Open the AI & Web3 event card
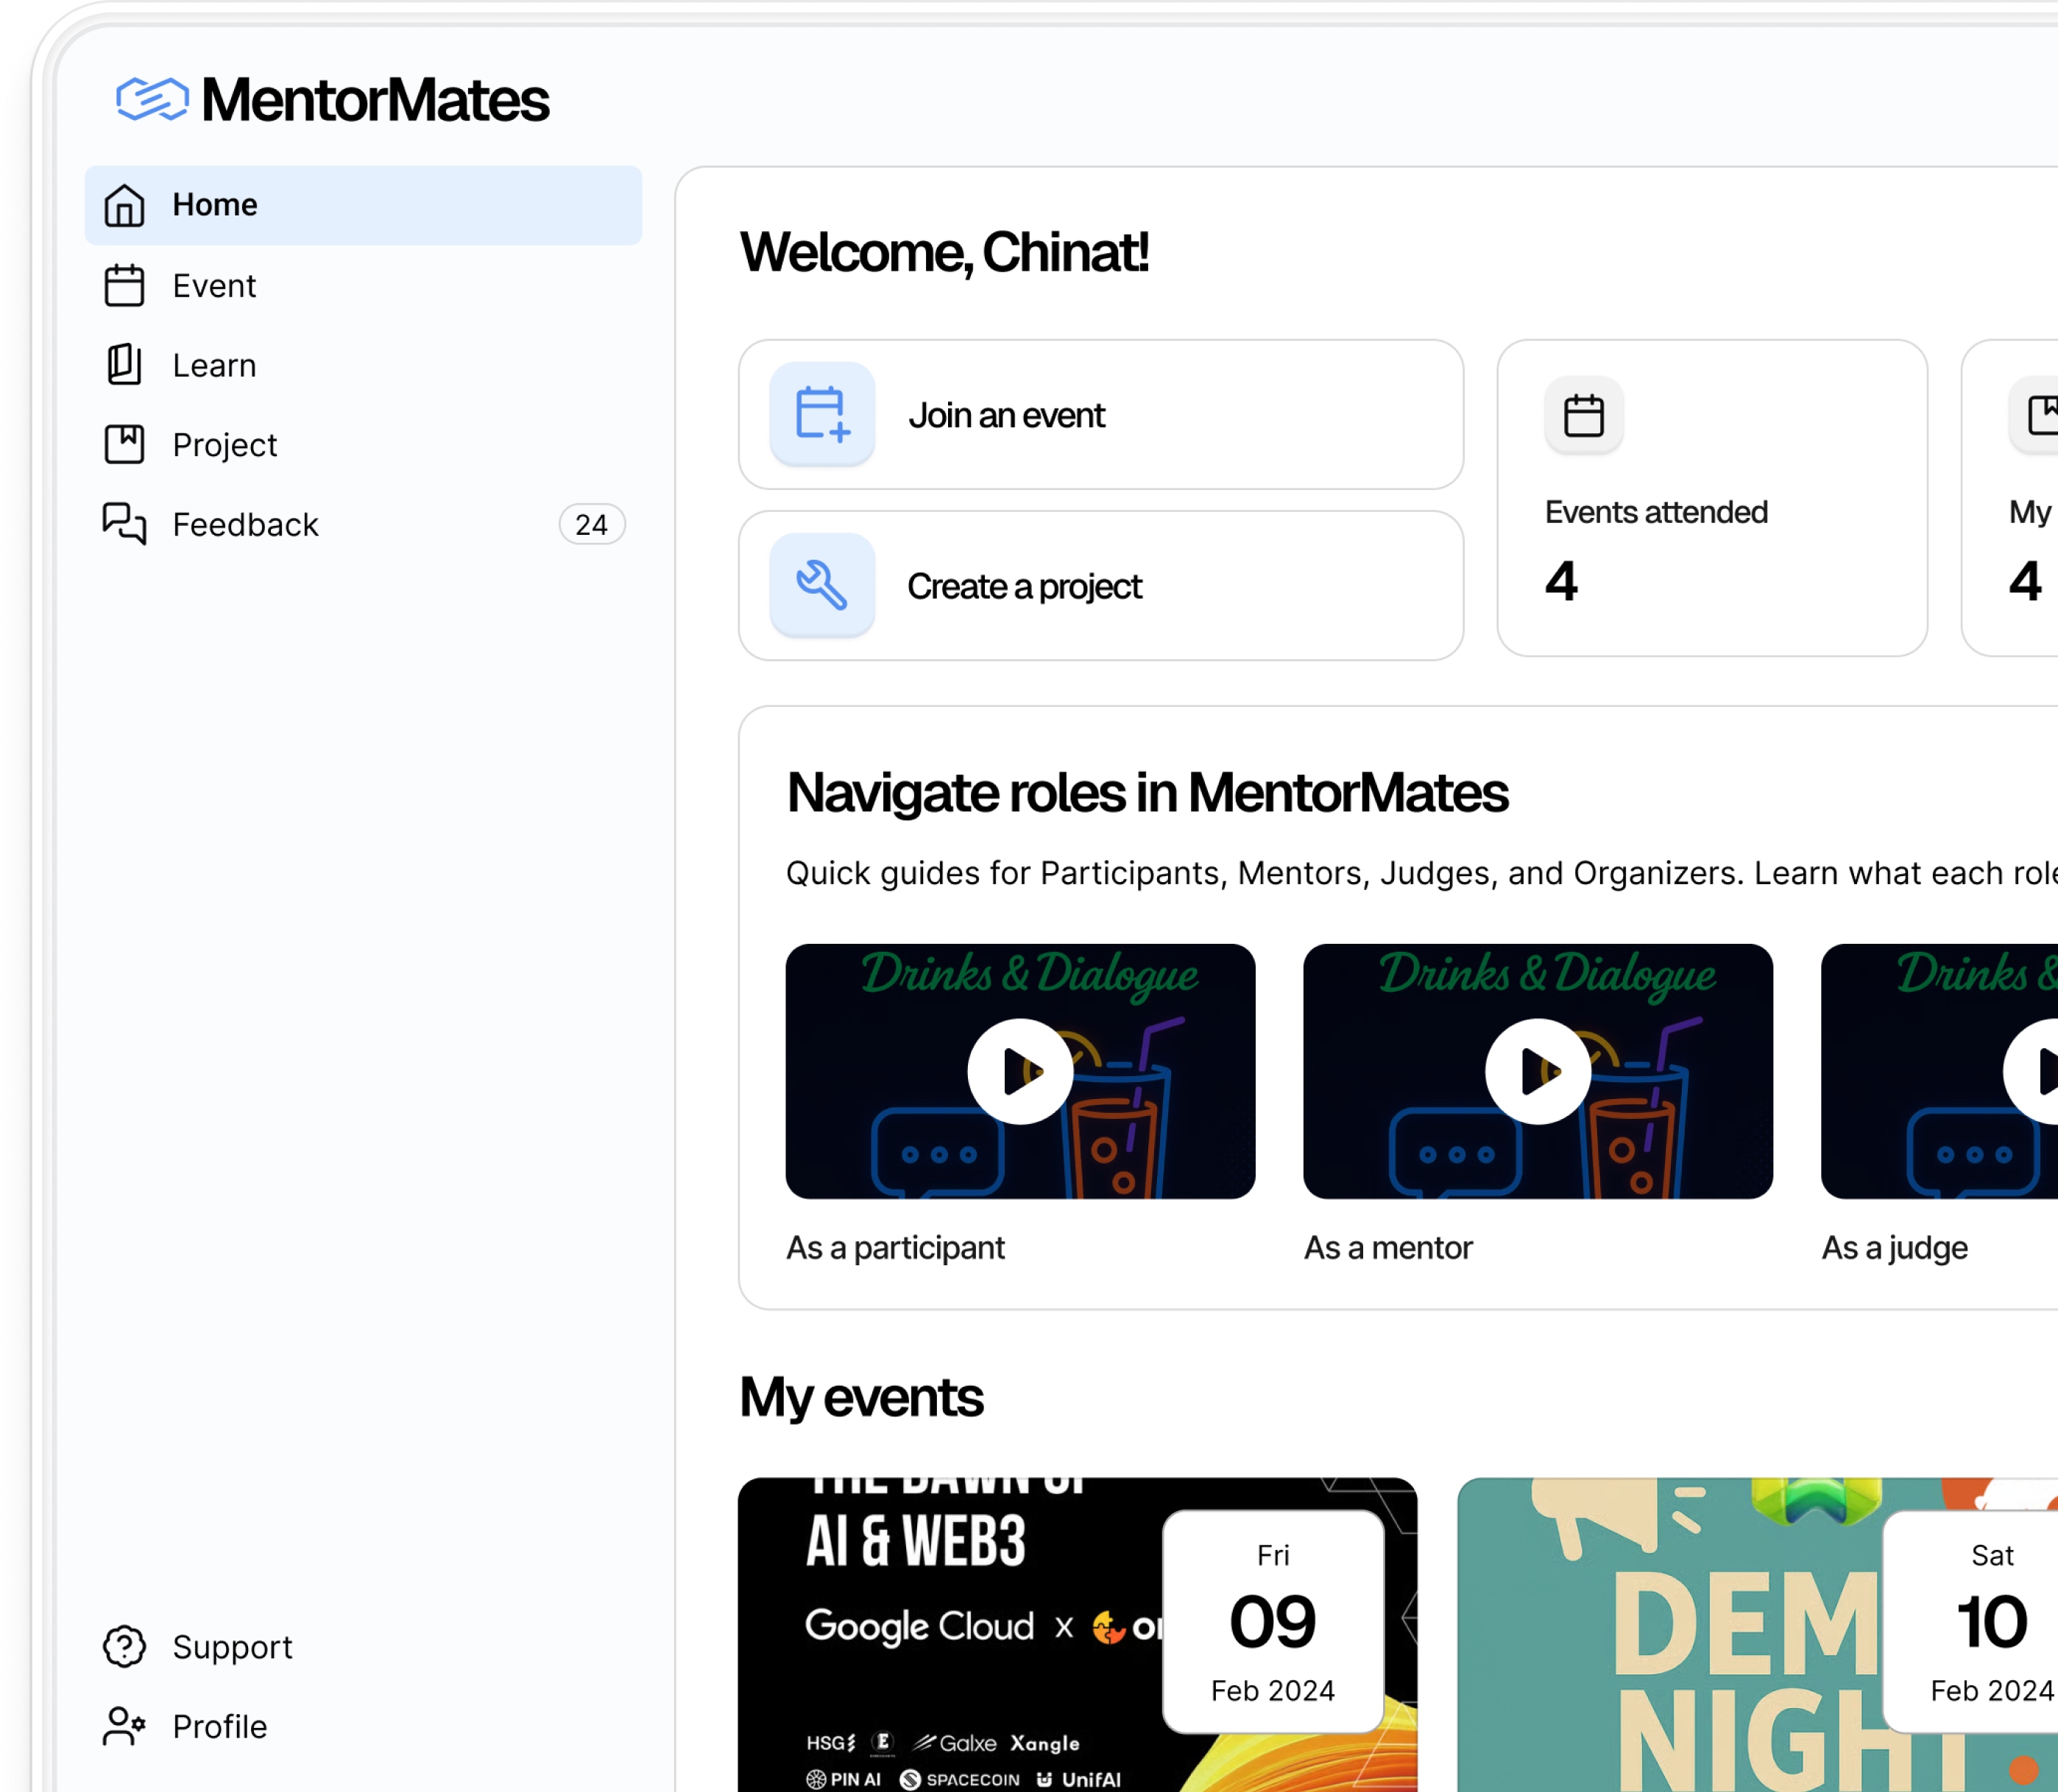Image resolution: width=2058 pixels, height=1792 pixels. 1078,1635
